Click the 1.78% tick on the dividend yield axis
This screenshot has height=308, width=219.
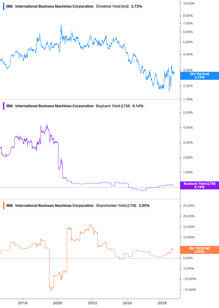coord(188,99)
